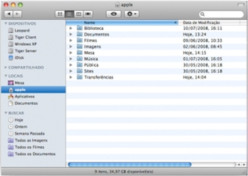
Task: Expand the Filmes folder triangle
Action: pos(71,41)
